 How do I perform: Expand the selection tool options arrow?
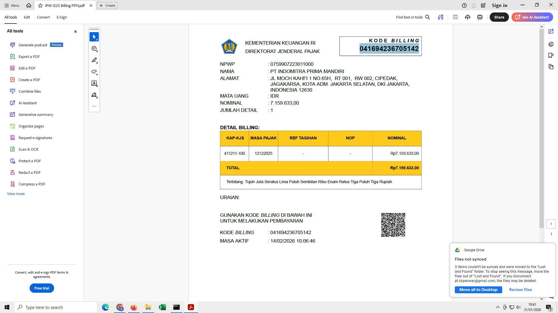coord(97,40)
